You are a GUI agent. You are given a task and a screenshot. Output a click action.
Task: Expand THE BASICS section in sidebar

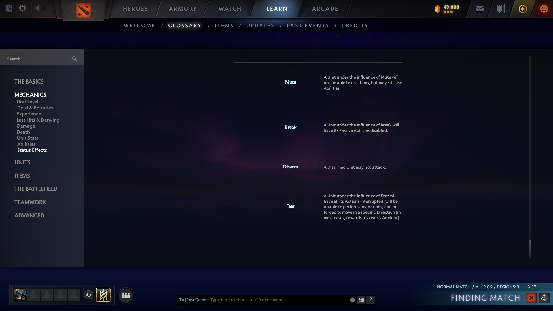click(29, 81)
